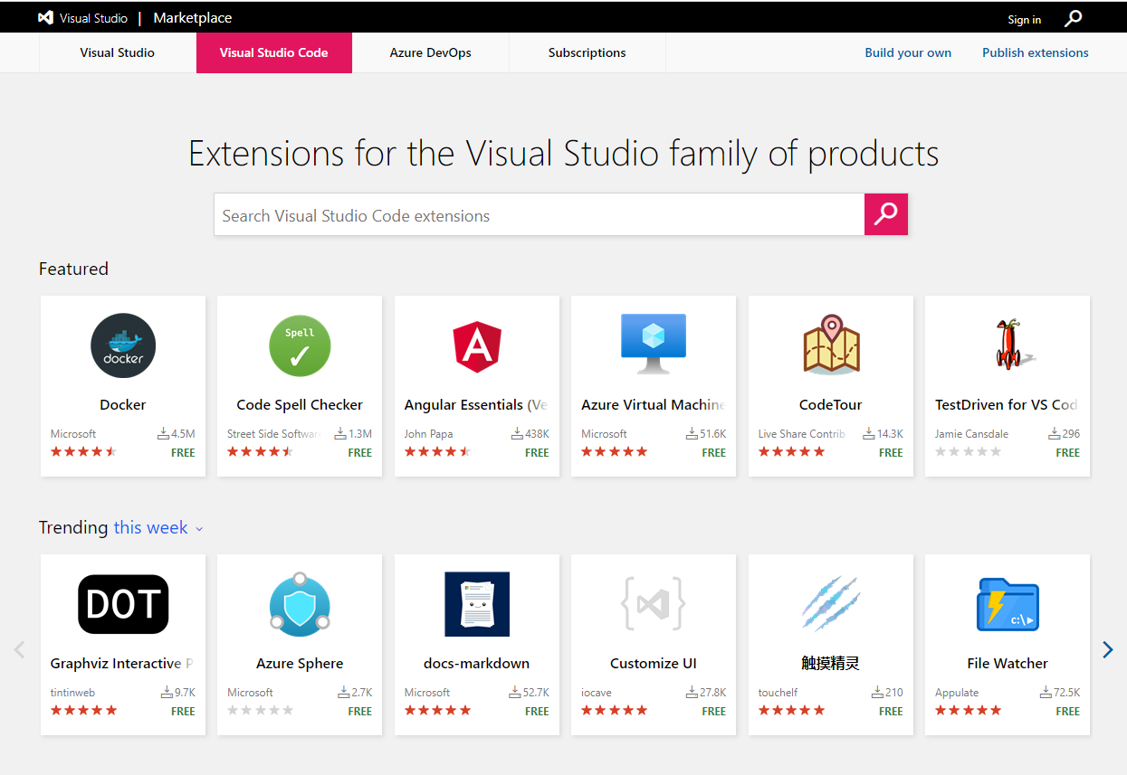Open the docs-markdown extension title

point(477,663)
